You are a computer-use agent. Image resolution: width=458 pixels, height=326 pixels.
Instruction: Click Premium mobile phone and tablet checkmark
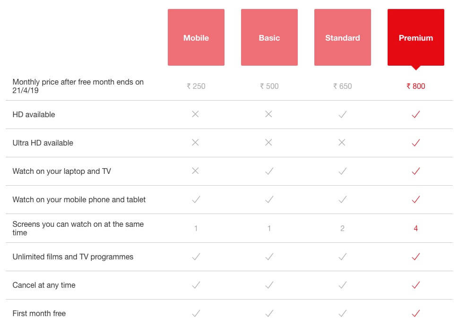click(x=416, y=199)
